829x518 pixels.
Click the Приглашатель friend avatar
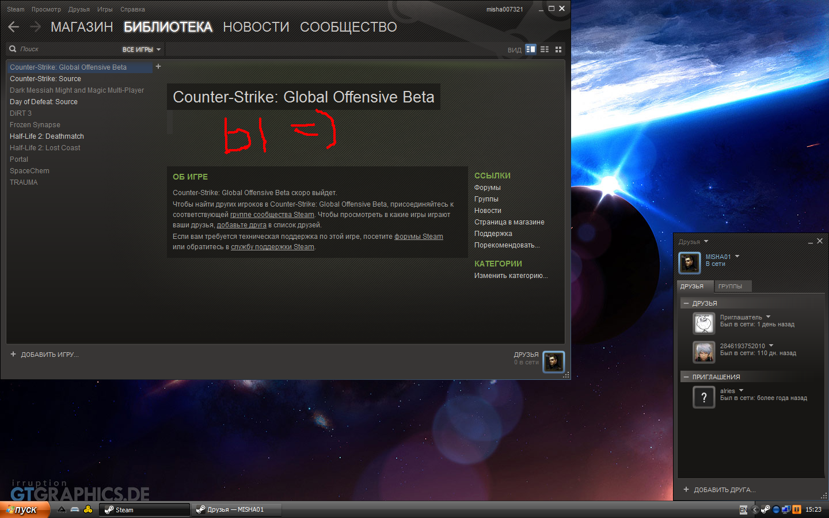703,323
